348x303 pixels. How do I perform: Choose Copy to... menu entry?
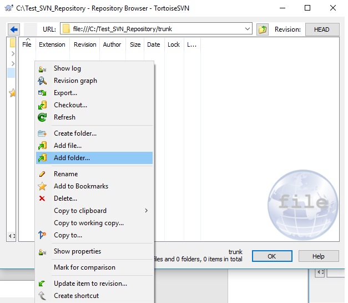(94, 235)
